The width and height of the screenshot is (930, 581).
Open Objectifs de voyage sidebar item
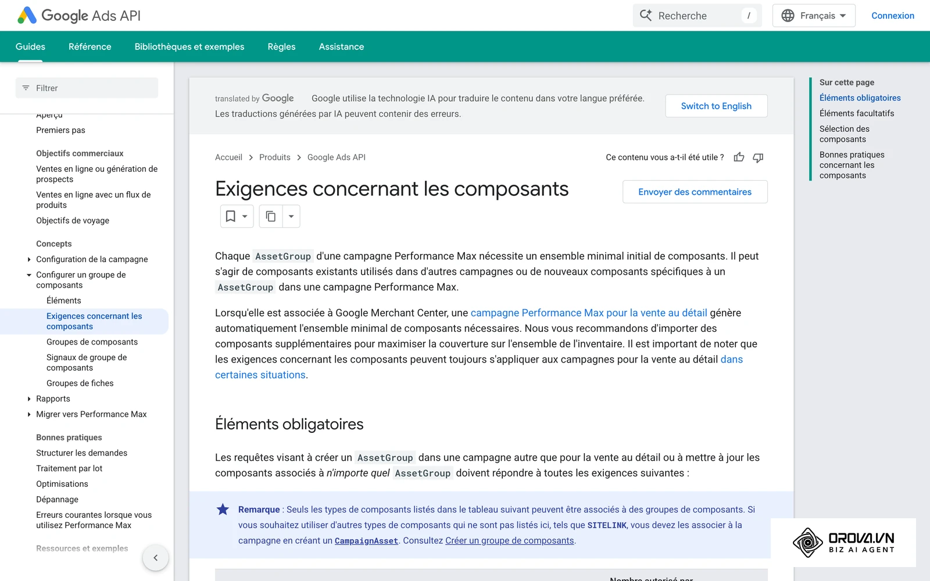[x=73, y=221]
